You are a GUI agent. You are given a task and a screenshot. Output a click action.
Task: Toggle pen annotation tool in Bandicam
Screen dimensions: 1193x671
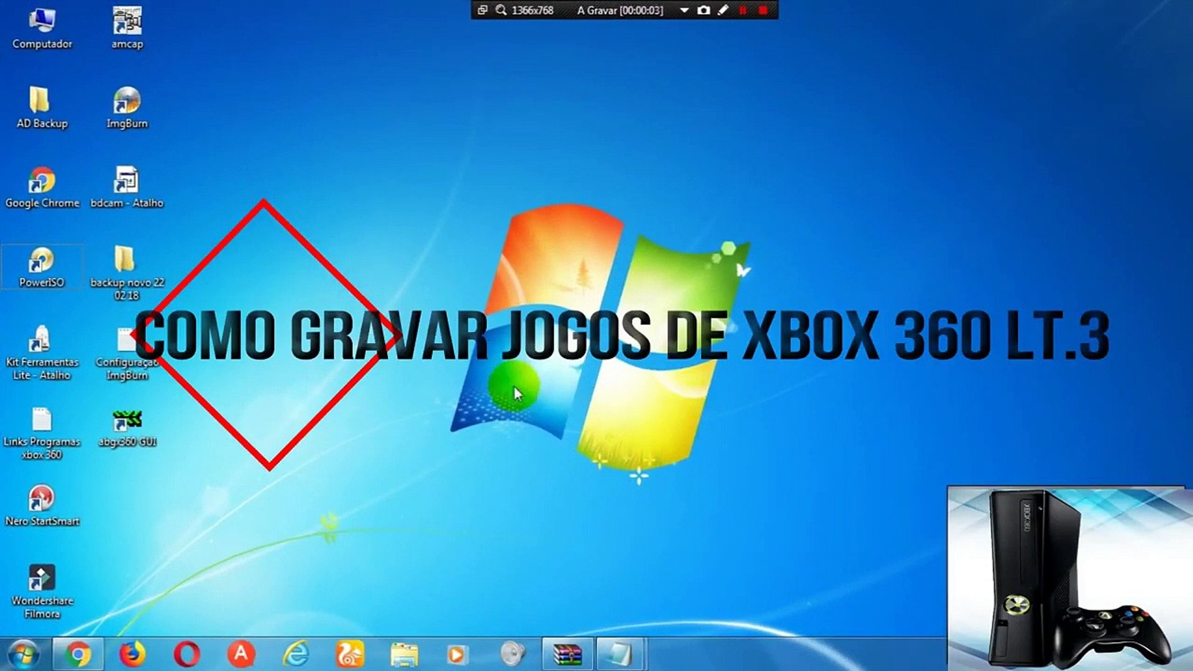(722, 10)
